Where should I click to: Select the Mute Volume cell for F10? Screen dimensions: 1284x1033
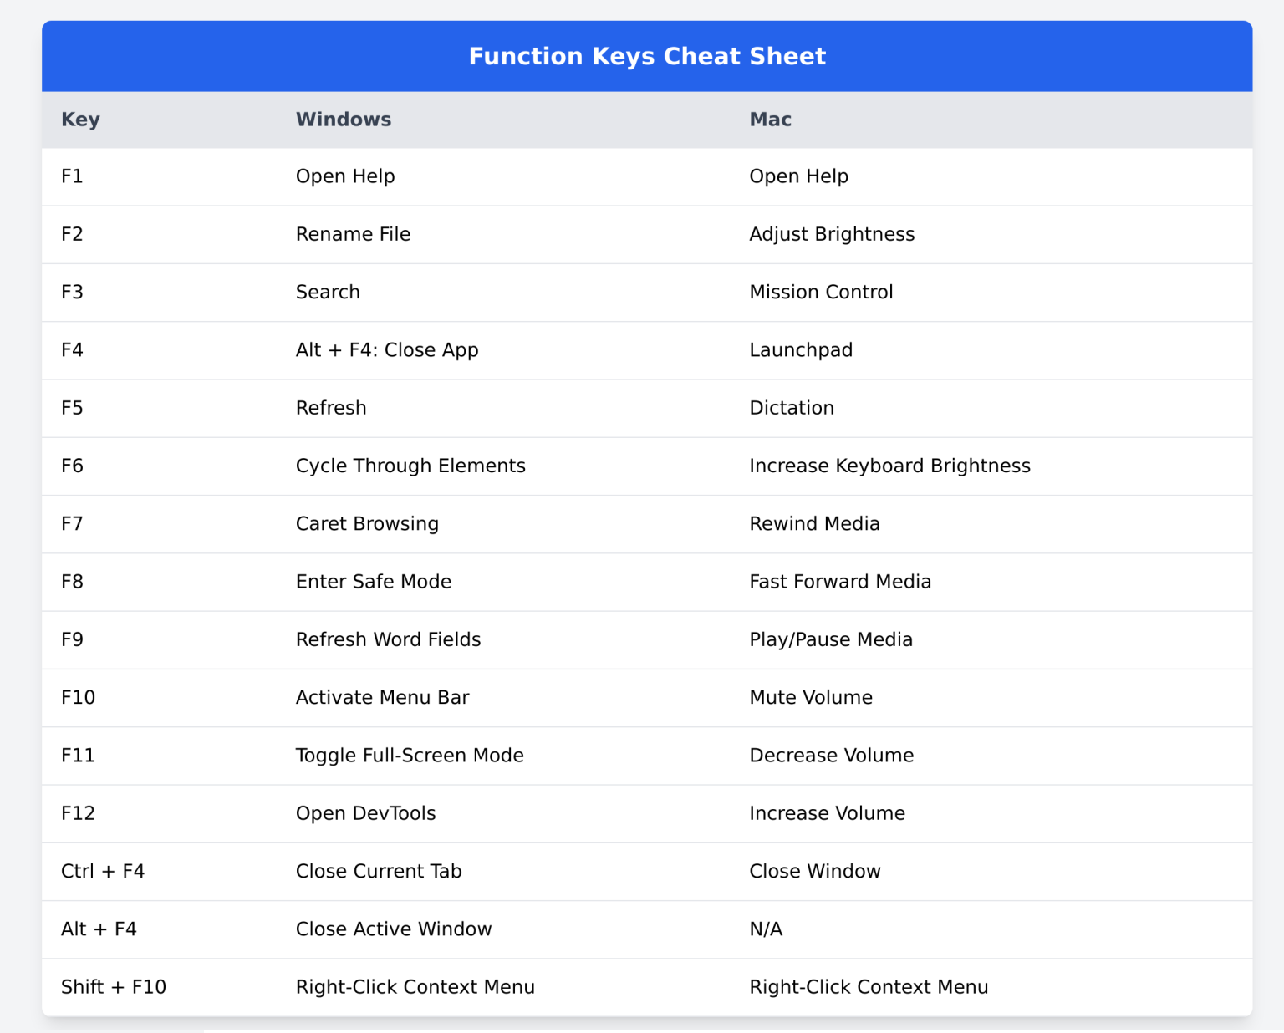coord(810,697)
